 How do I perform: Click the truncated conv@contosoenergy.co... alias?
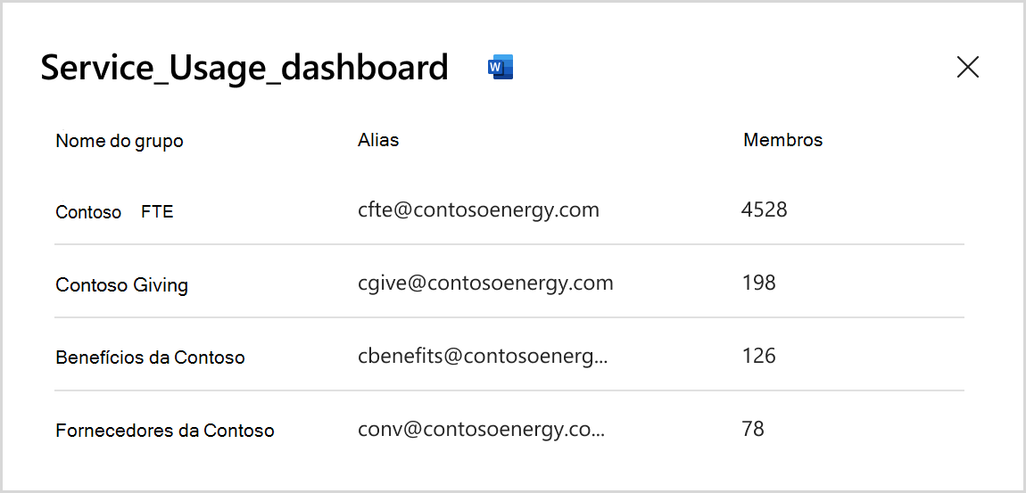point(481,429)
